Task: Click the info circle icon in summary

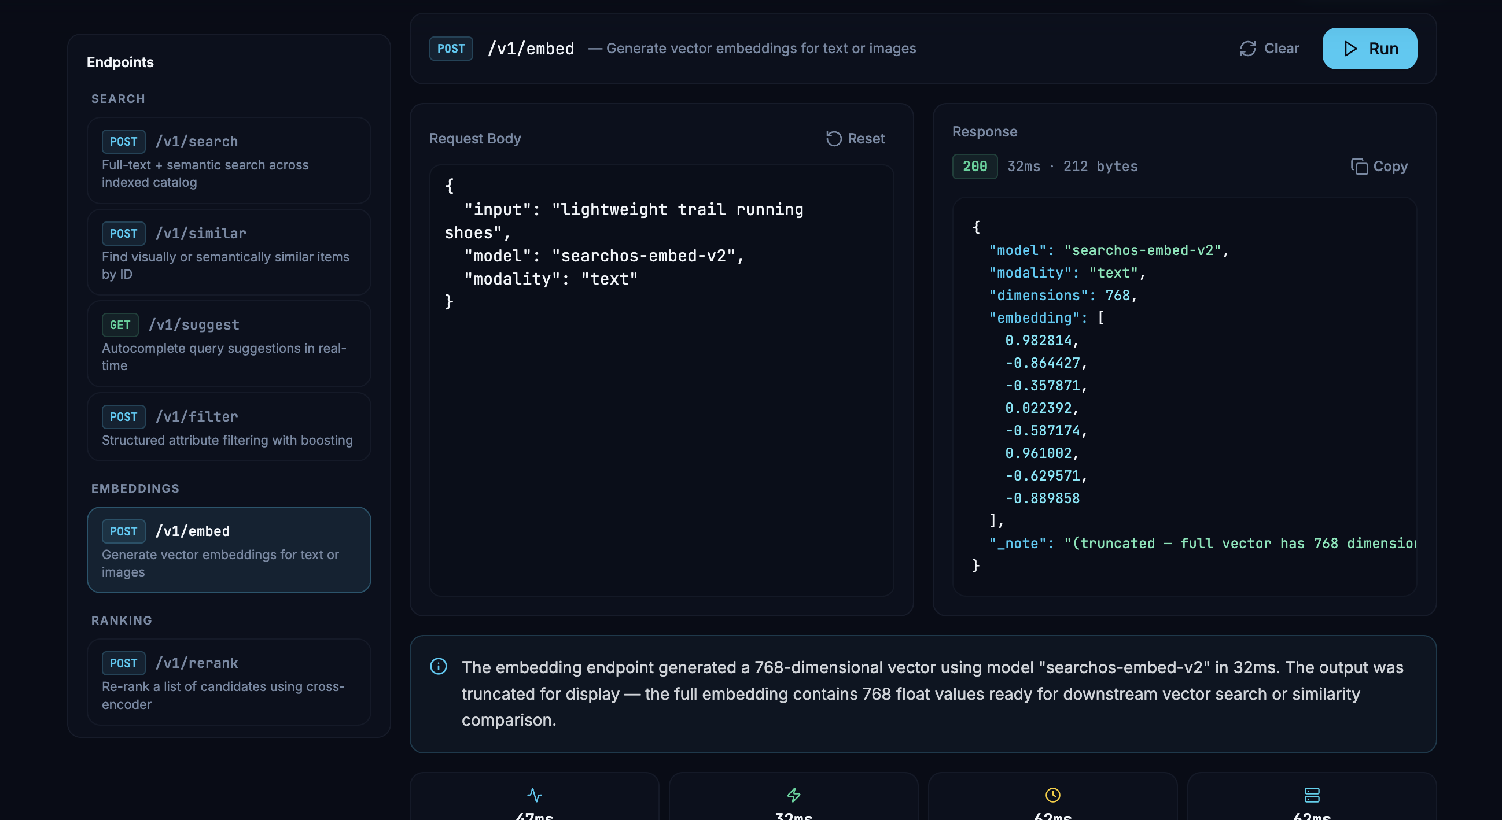Action: (x=439, y=666)
